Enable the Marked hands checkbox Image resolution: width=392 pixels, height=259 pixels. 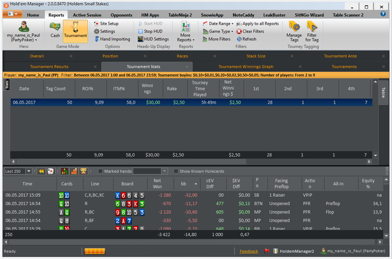(100, 171)
